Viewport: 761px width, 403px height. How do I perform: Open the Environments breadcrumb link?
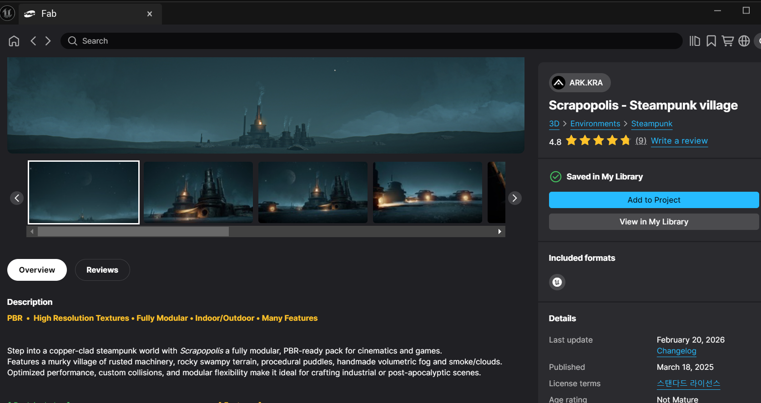click(595, 124)
